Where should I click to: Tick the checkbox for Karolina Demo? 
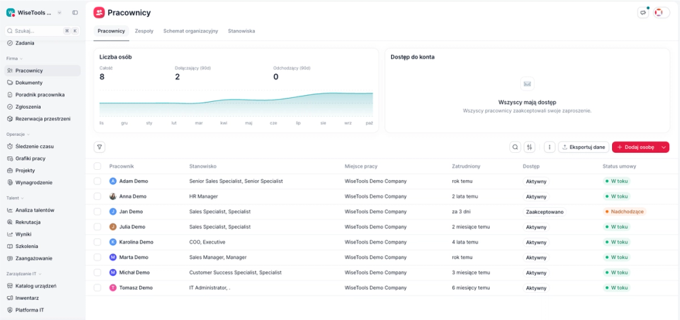click(x=97, y=242)
